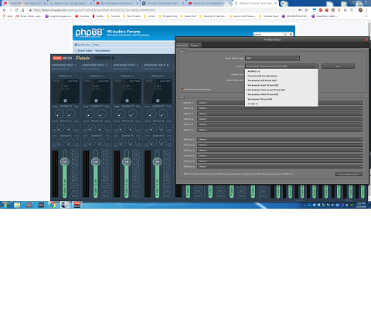
Task: Expand the MIDI In 1 dropdown
Action: pos(280,103)
